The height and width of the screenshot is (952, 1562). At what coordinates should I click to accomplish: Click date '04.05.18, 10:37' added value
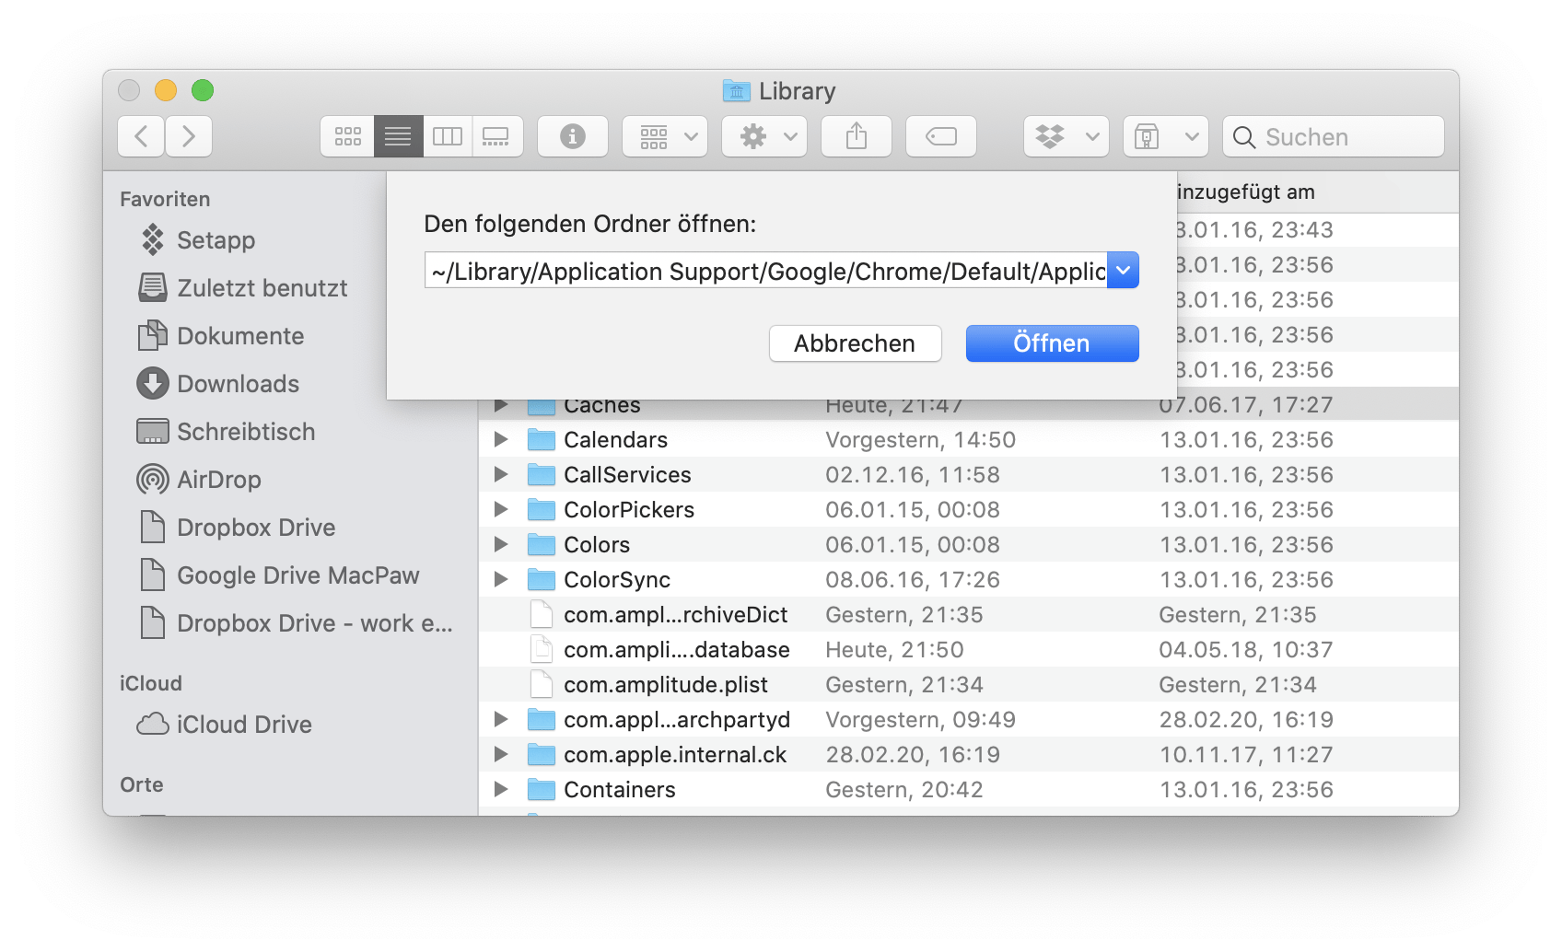tap(1245, 650)
